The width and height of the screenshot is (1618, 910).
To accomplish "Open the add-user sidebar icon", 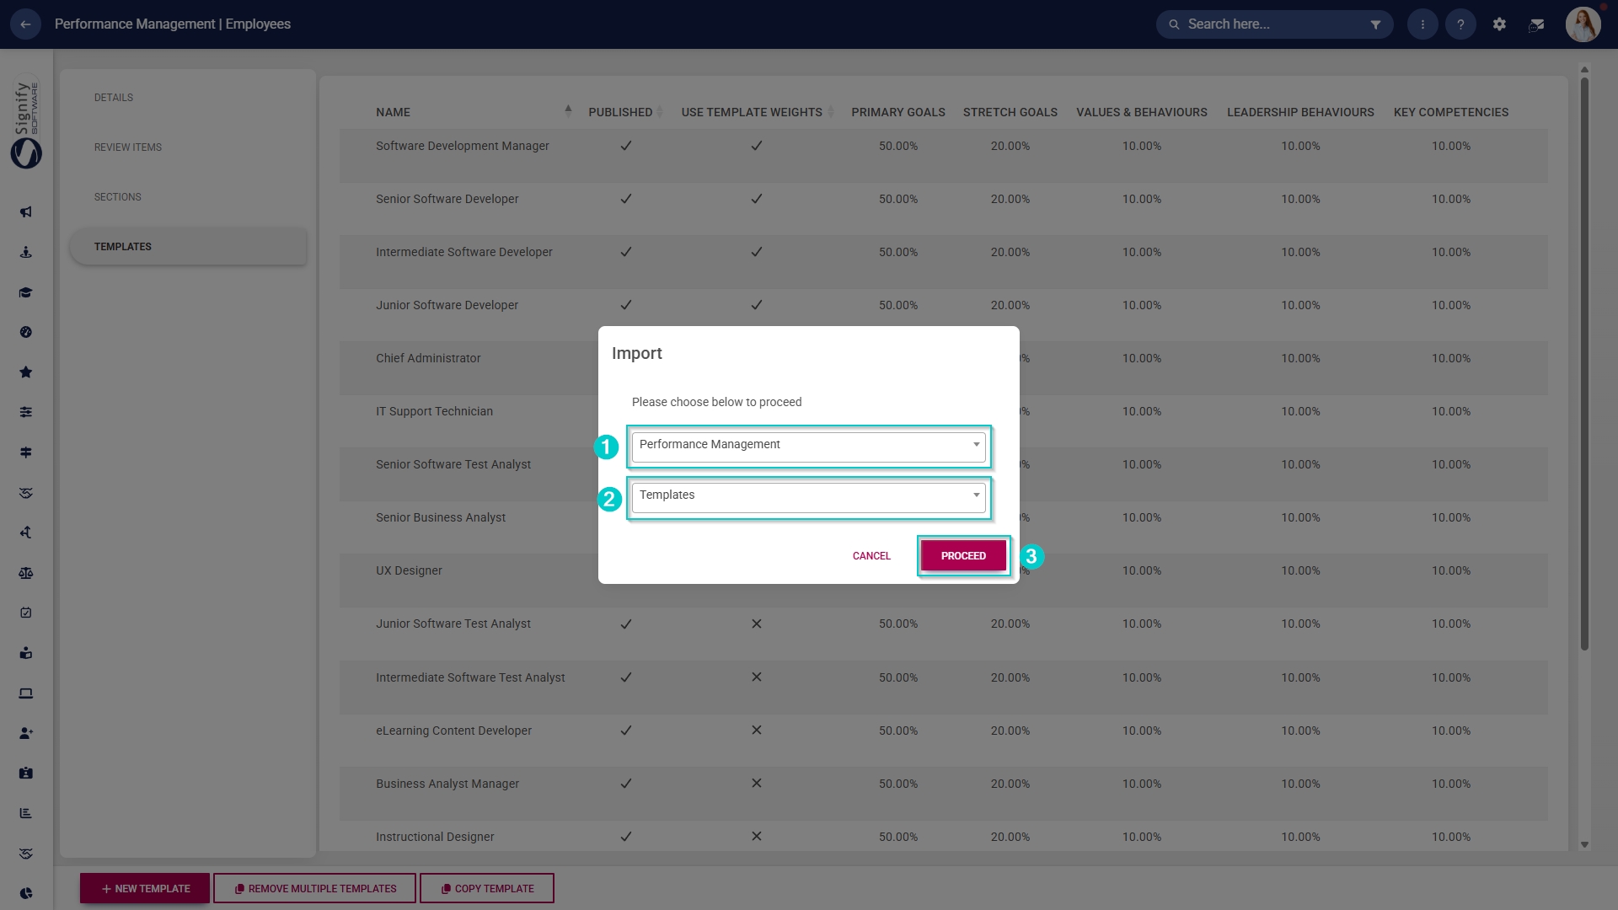I will 26,733.
